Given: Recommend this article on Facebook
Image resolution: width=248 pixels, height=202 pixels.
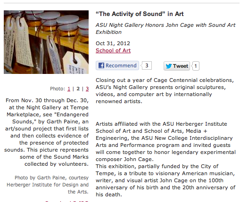Looking at the screenshot, I should pos(117,65).
